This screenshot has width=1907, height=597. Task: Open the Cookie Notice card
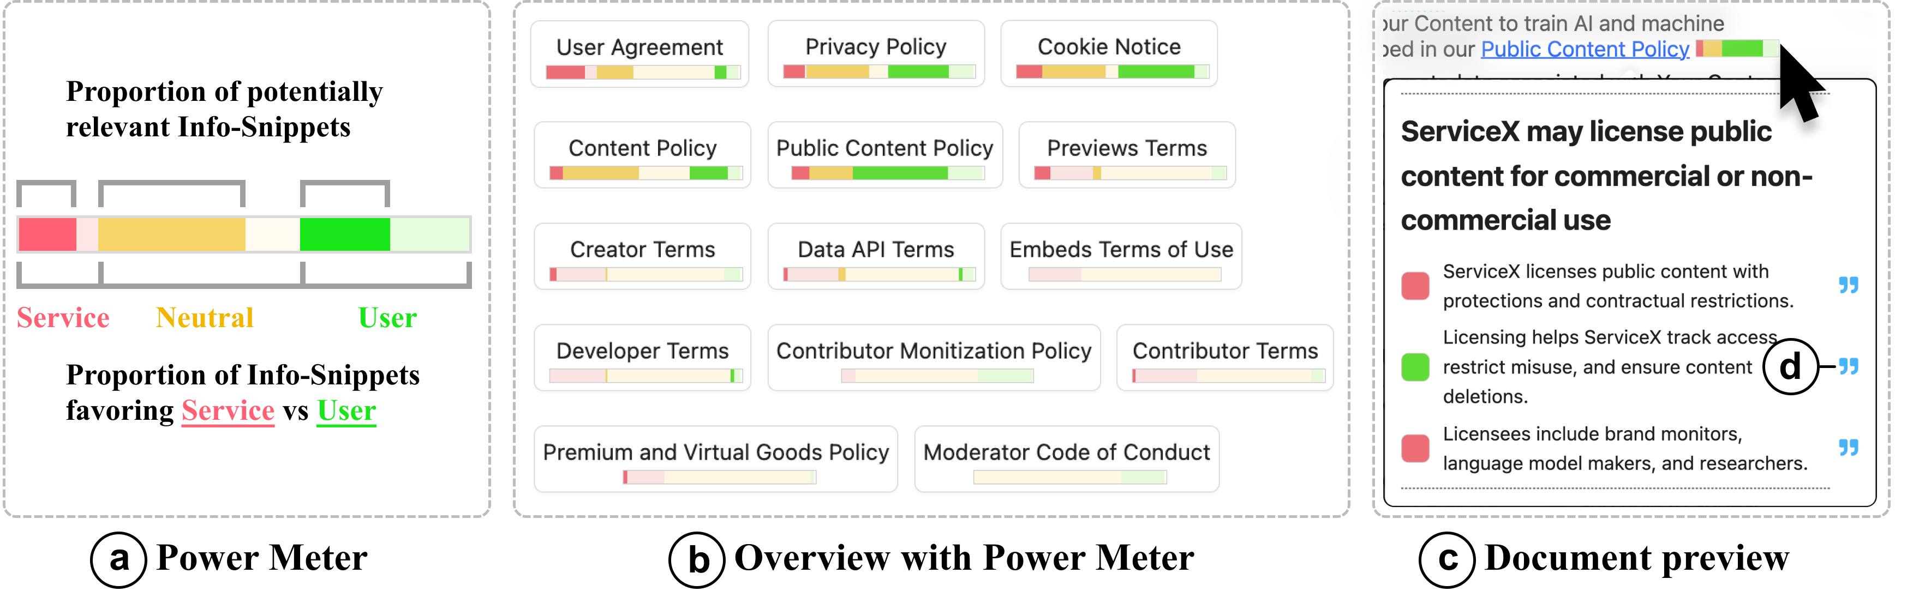click(x=1109, y=54)
